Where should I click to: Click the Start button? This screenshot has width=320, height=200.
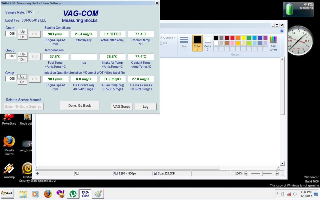[x=7, y=193]
